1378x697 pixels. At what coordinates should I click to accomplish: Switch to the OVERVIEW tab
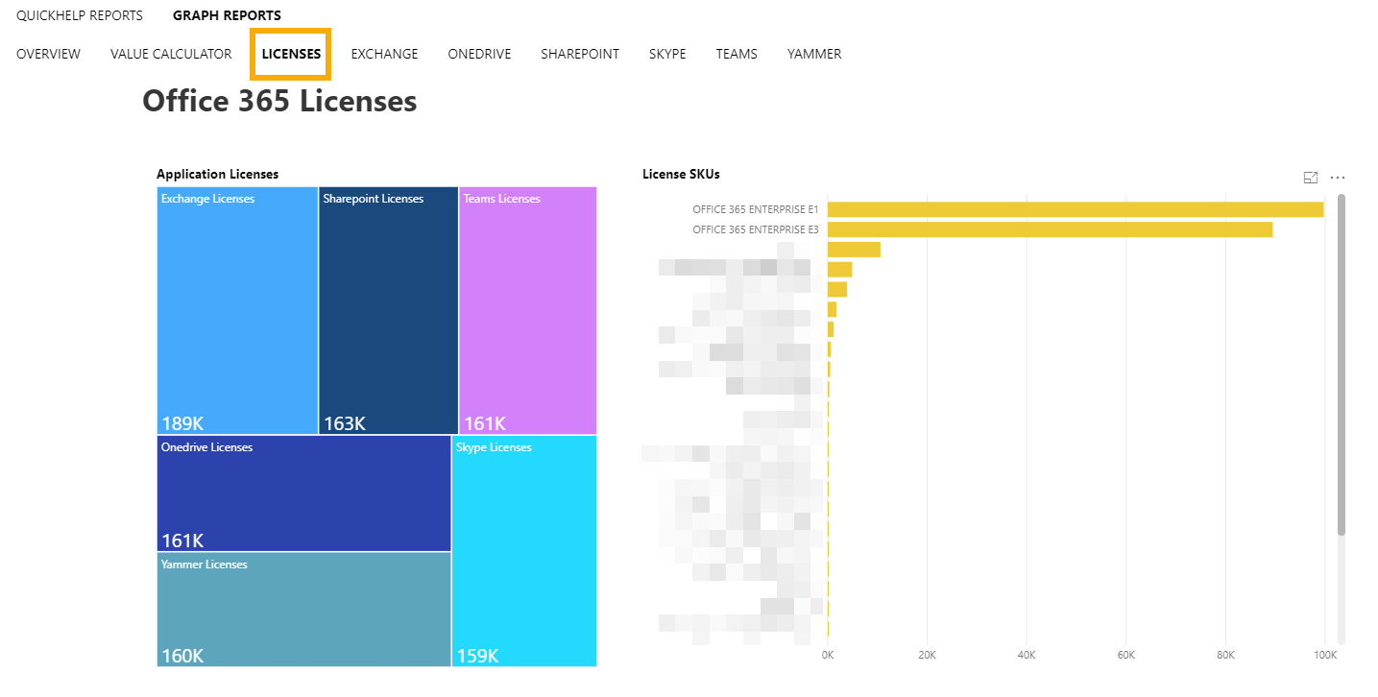point(47,54)
